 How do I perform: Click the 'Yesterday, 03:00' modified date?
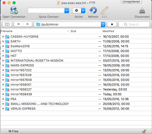pyautogui.click(x=115, y=90)
